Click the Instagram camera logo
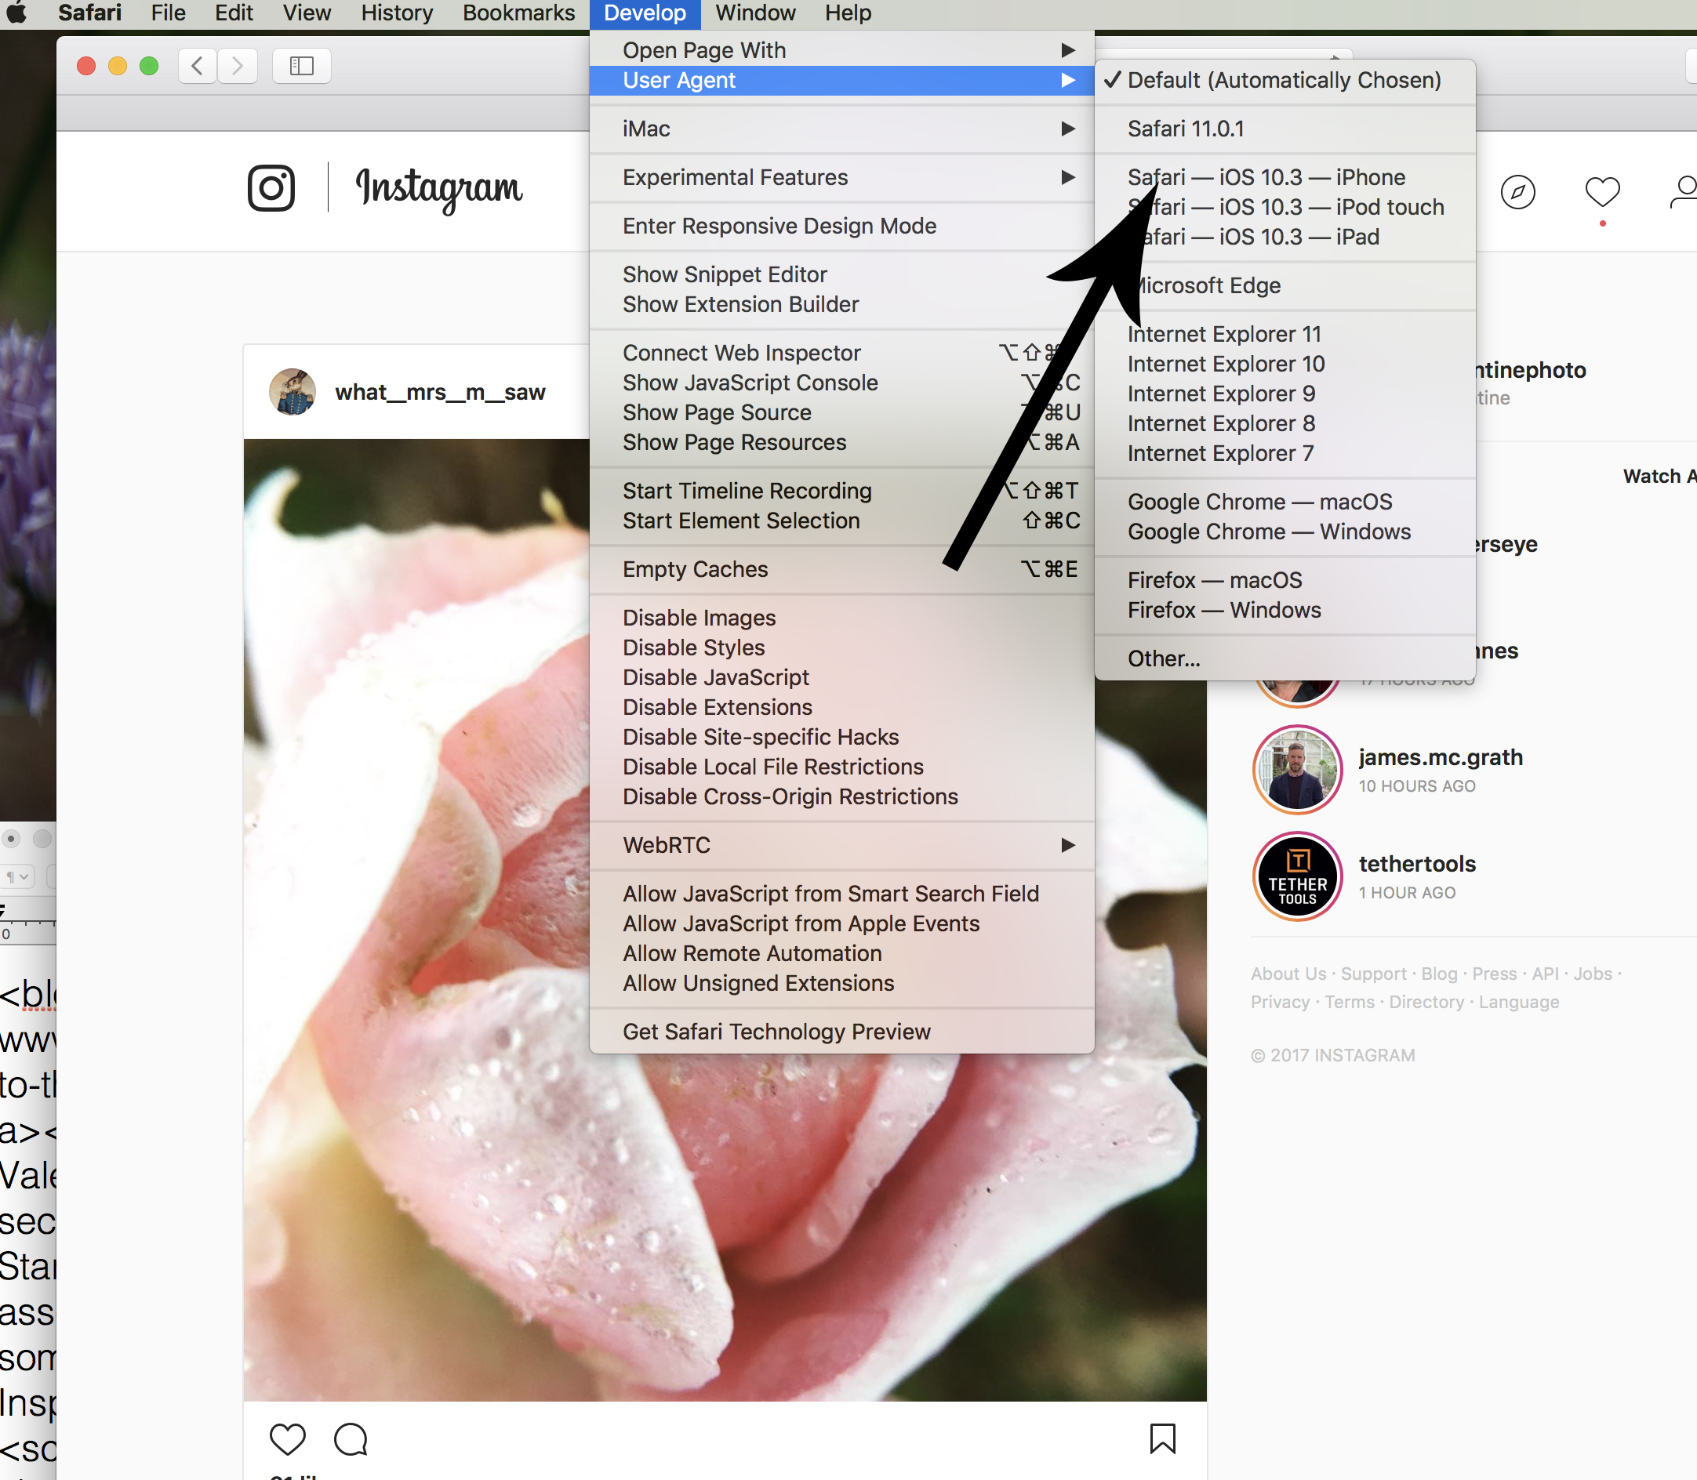This screenshot has height=1480, width=1697. tap(271, 188)
